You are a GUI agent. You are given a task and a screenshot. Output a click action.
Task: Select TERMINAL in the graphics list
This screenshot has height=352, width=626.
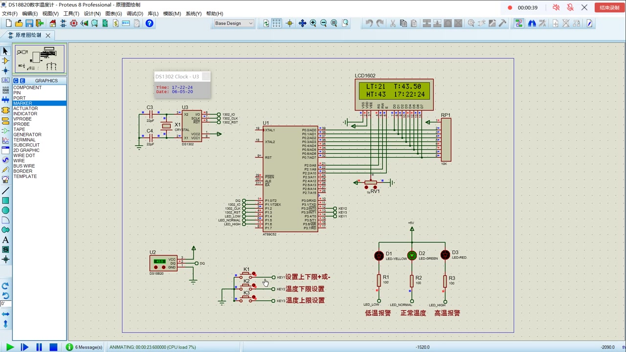(x=24, y=140)
